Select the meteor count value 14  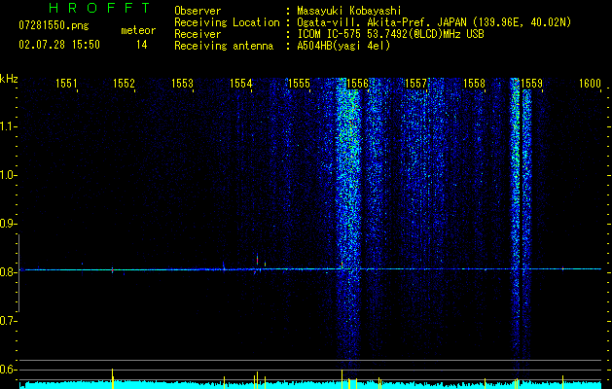[x=141, y=45]
